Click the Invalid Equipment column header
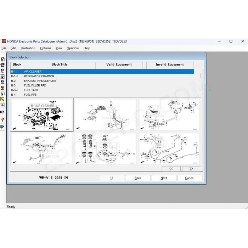This screenshot has height=248, width=248. point(170,65)
